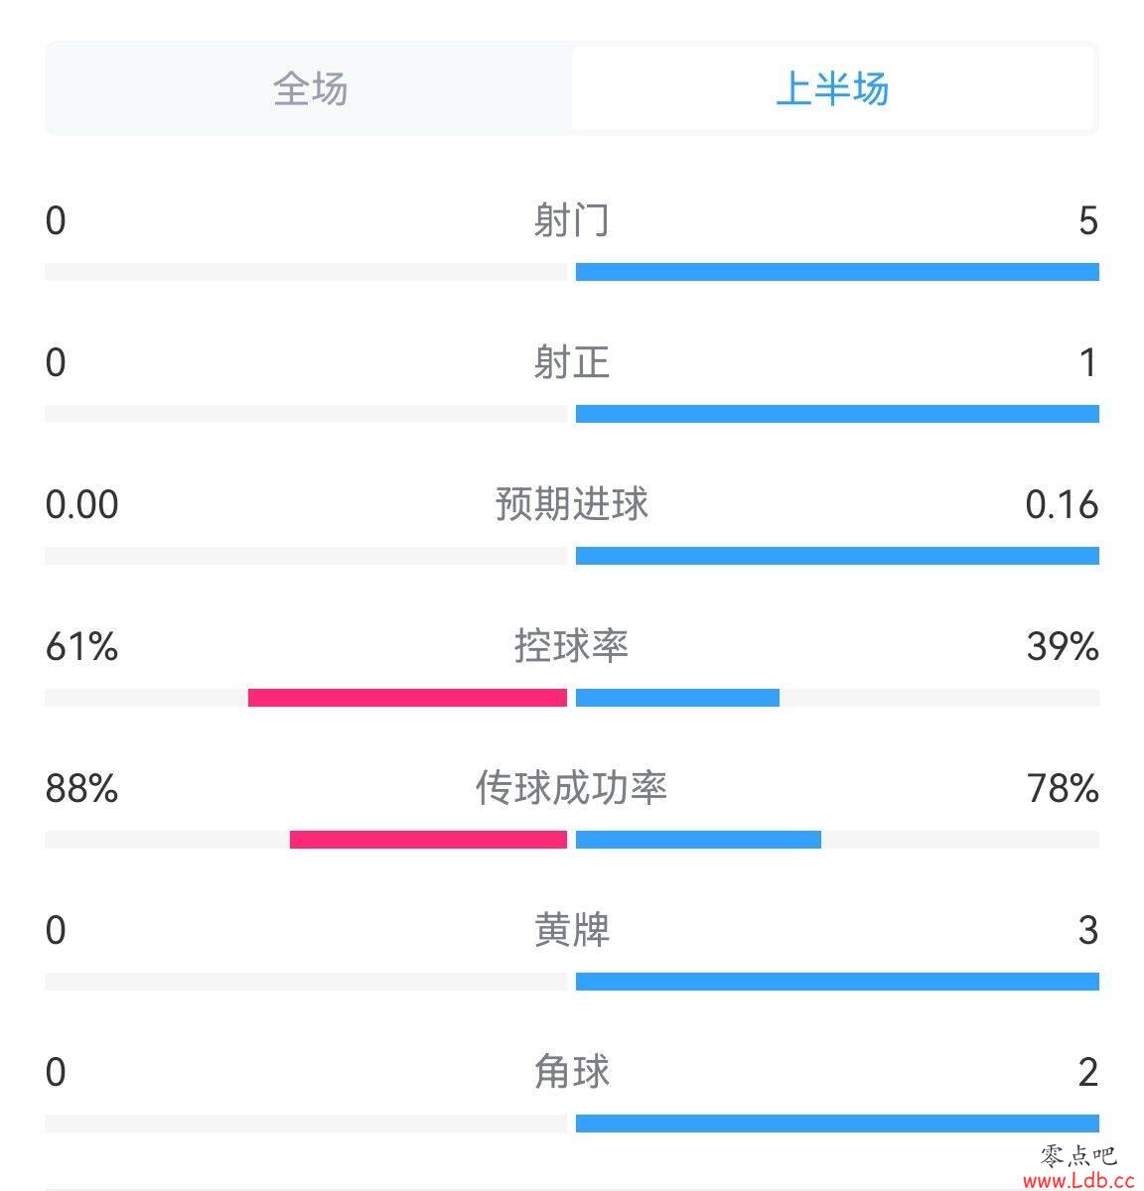Click the blue 角球 progress bar
Screen dimensions: 1144x1191
[837, 1124]
